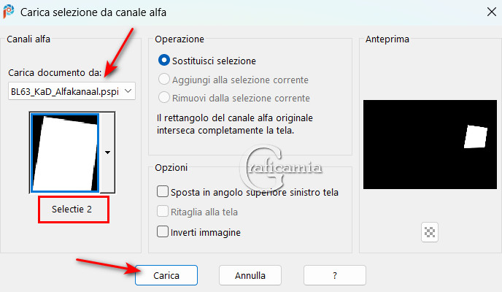Enable Sposta in angolo superiore sinistro tela

coord(163,191)
